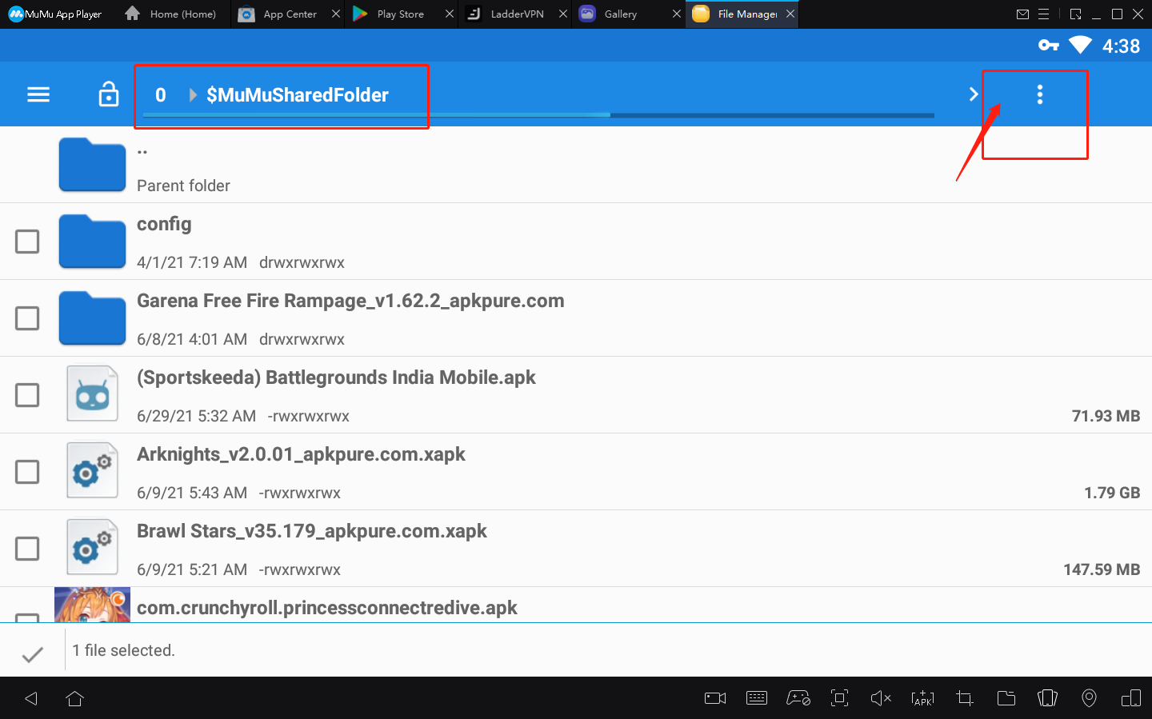Close the Gallery tab

677,14
